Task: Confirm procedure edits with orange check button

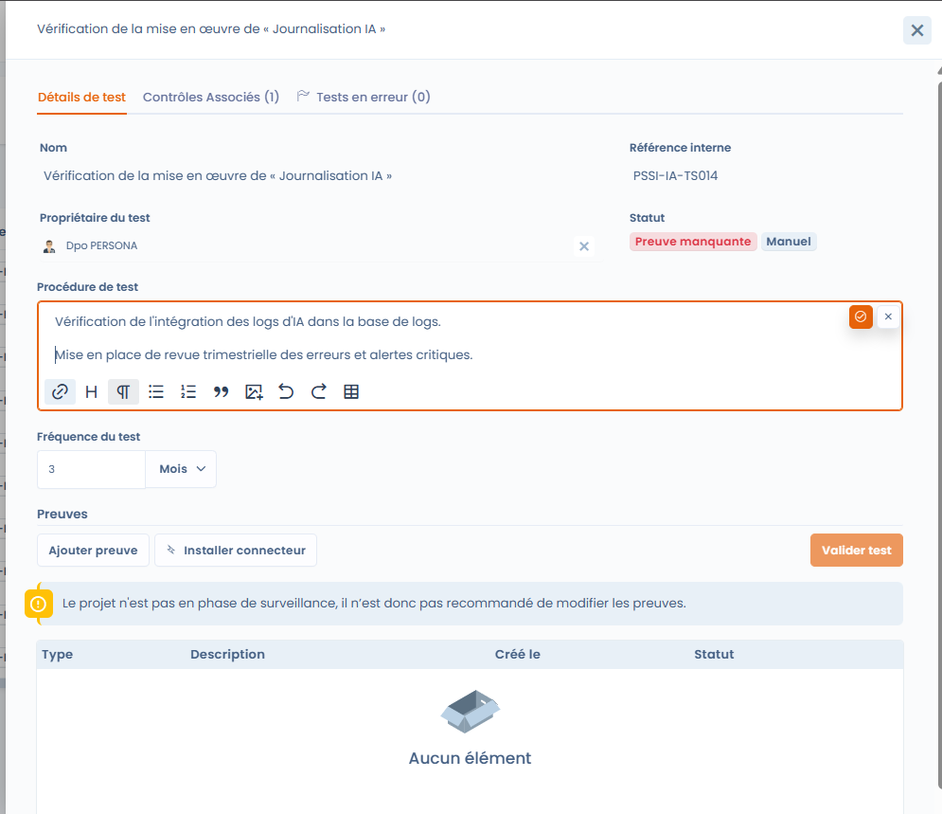Action: 861,317
